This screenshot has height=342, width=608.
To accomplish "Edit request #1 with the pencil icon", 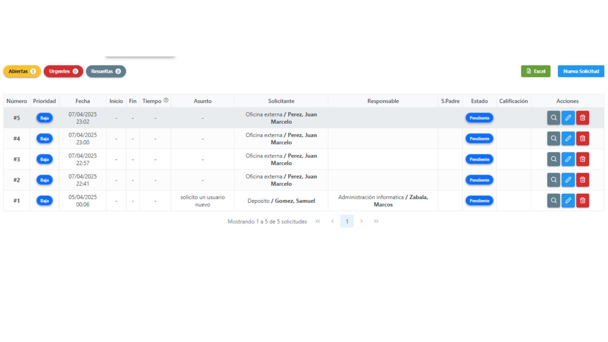I will (568, 200).
